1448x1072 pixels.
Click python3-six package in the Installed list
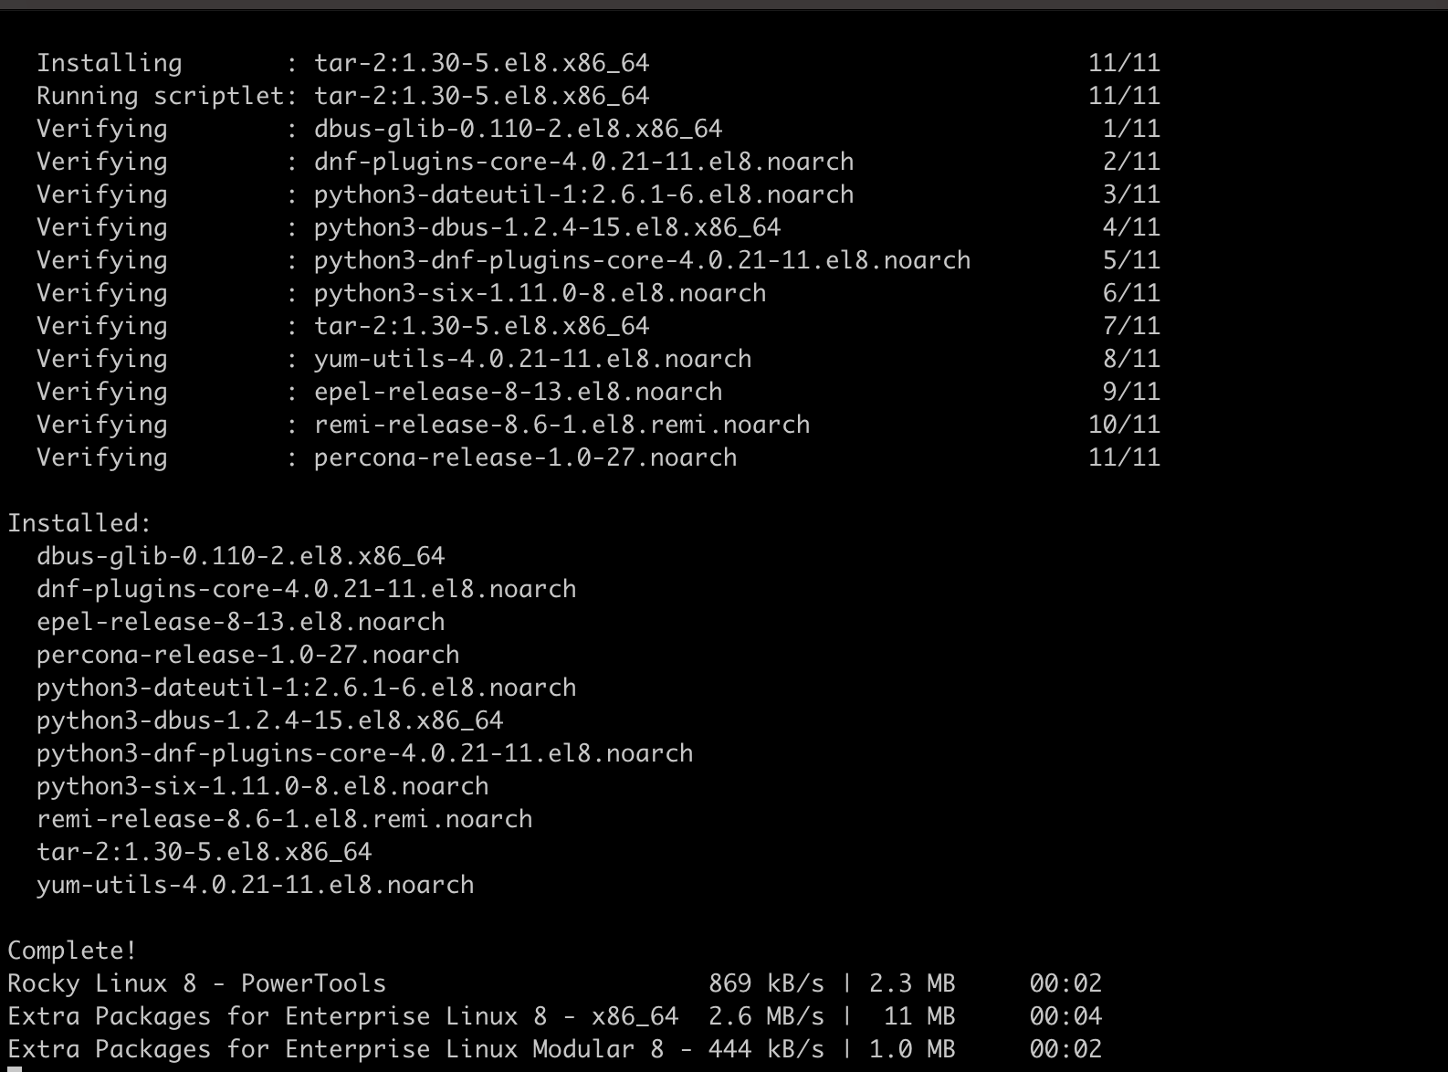262,786
